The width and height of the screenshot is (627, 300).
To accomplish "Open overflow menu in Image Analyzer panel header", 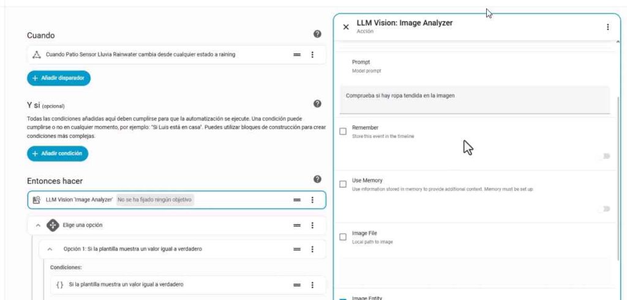I will [607, 27].
